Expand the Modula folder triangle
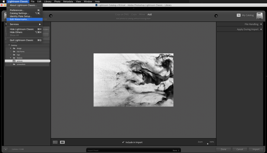This screenshot has width=267, height=153. 10,58
